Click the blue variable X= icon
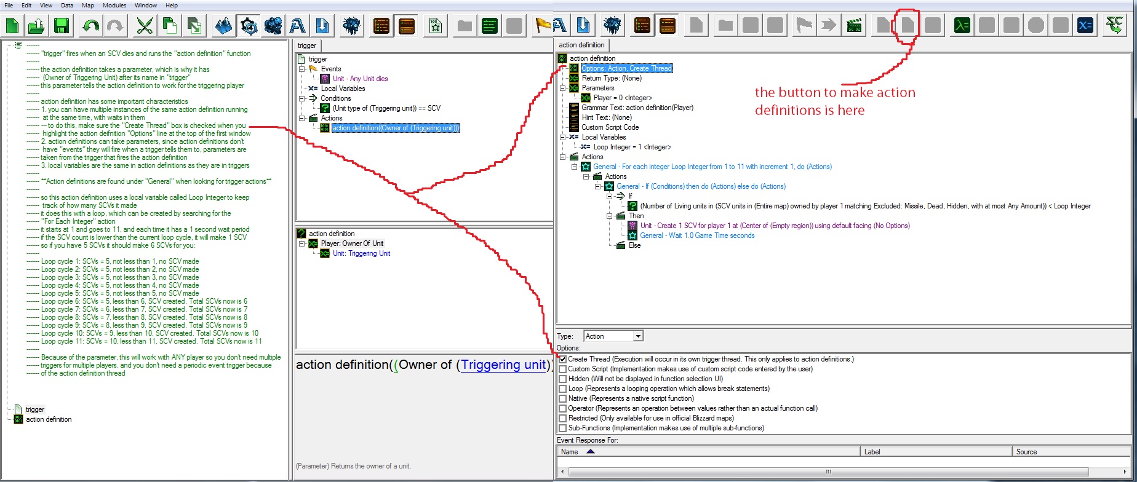Image resolution: width=1137 pixels, height=482 pixels. click(1085, 25)
